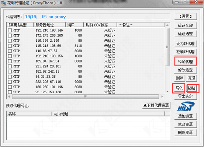Click the proxy list status field 19/19

tap(97, 17)
